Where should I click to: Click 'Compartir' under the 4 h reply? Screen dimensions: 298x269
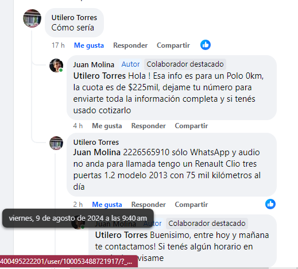(191, 126)
